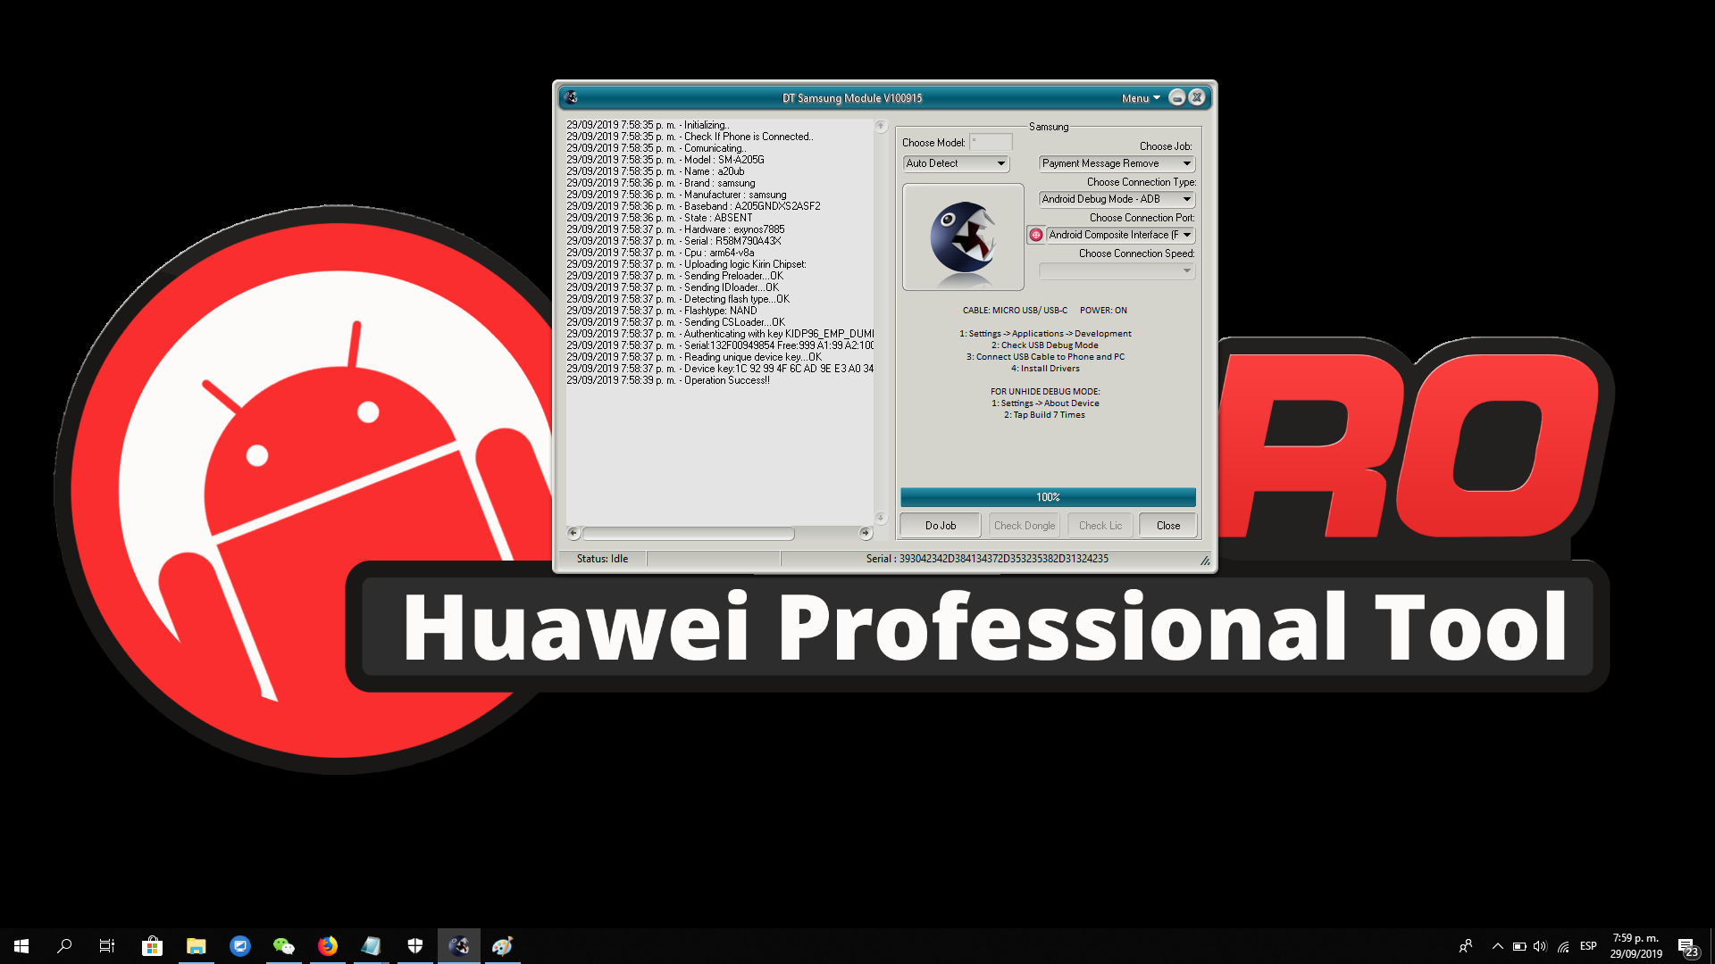Click the Check Lic button

(1100, 526)
